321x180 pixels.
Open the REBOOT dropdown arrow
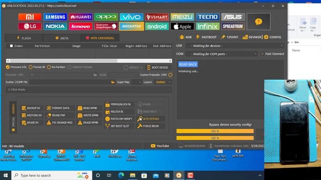click(x=141, y=67)
